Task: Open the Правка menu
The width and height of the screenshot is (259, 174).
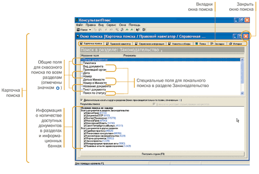Action: (91, 25)
